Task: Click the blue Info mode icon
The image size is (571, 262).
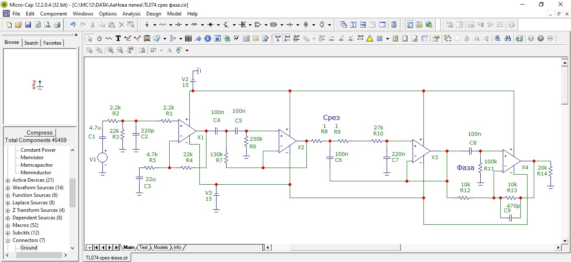Action: click(208, 38)
